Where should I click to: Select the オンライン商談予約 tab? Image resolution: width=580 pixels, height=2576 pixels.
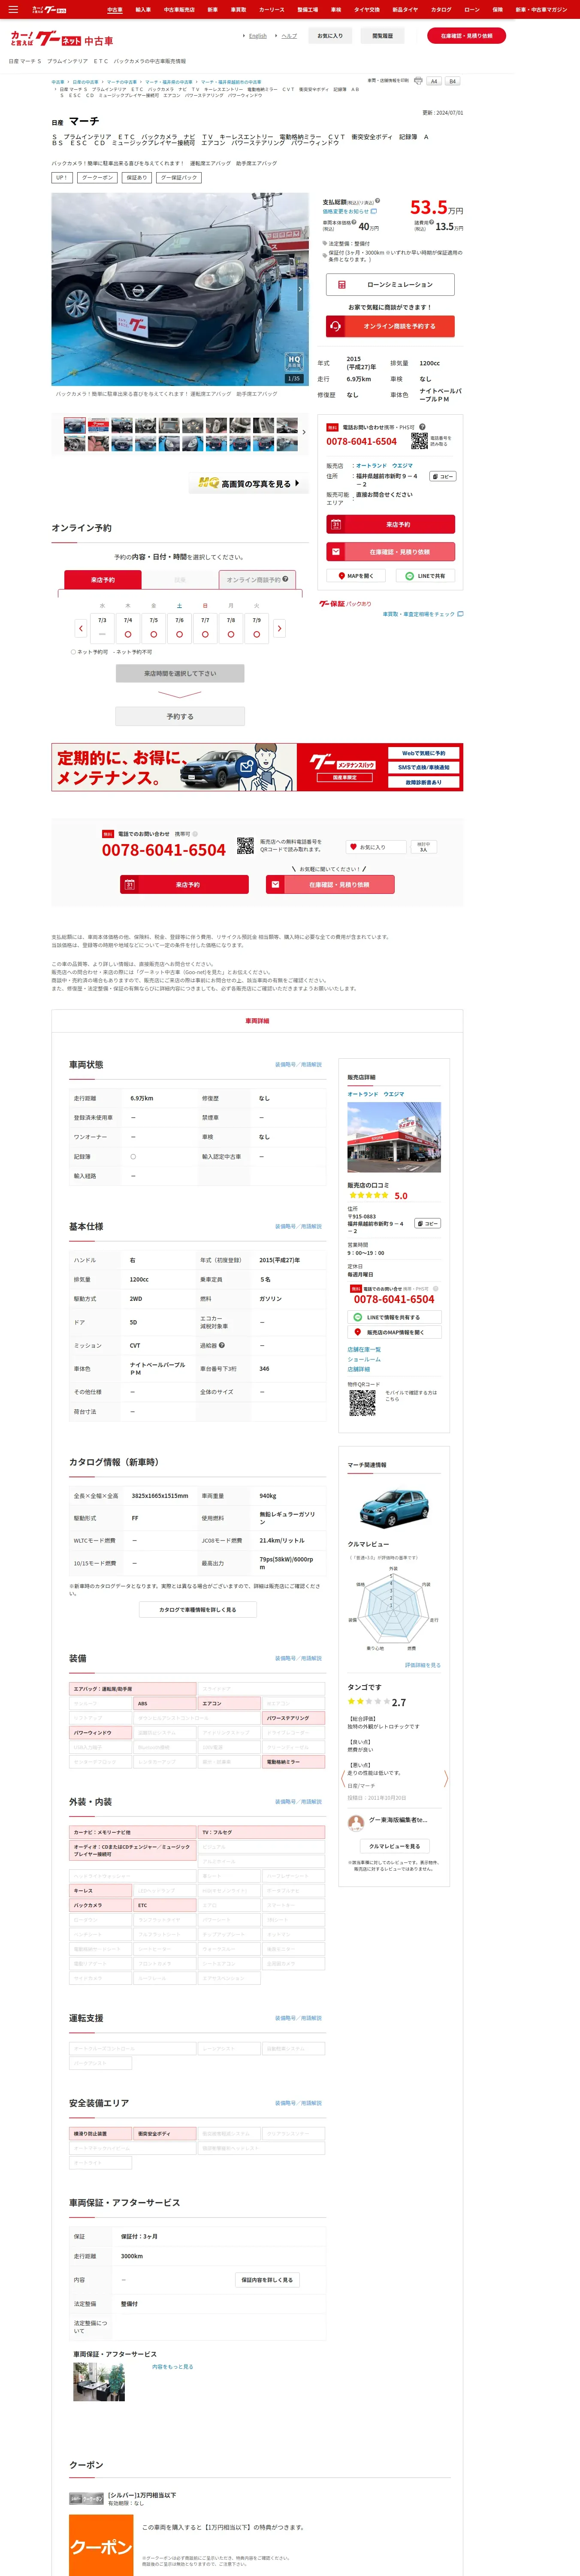pyautogui.click(x=257, y=579)
